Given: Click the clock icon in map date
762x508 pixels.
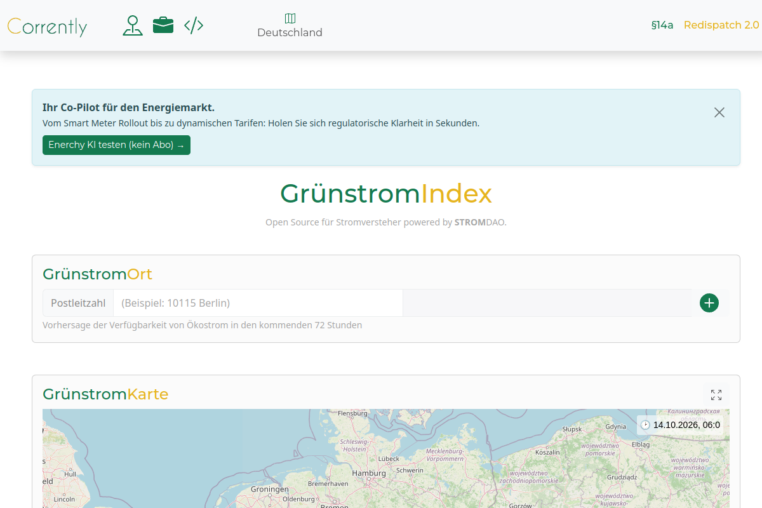Looking at the screenshot, I should pos(645,425).
